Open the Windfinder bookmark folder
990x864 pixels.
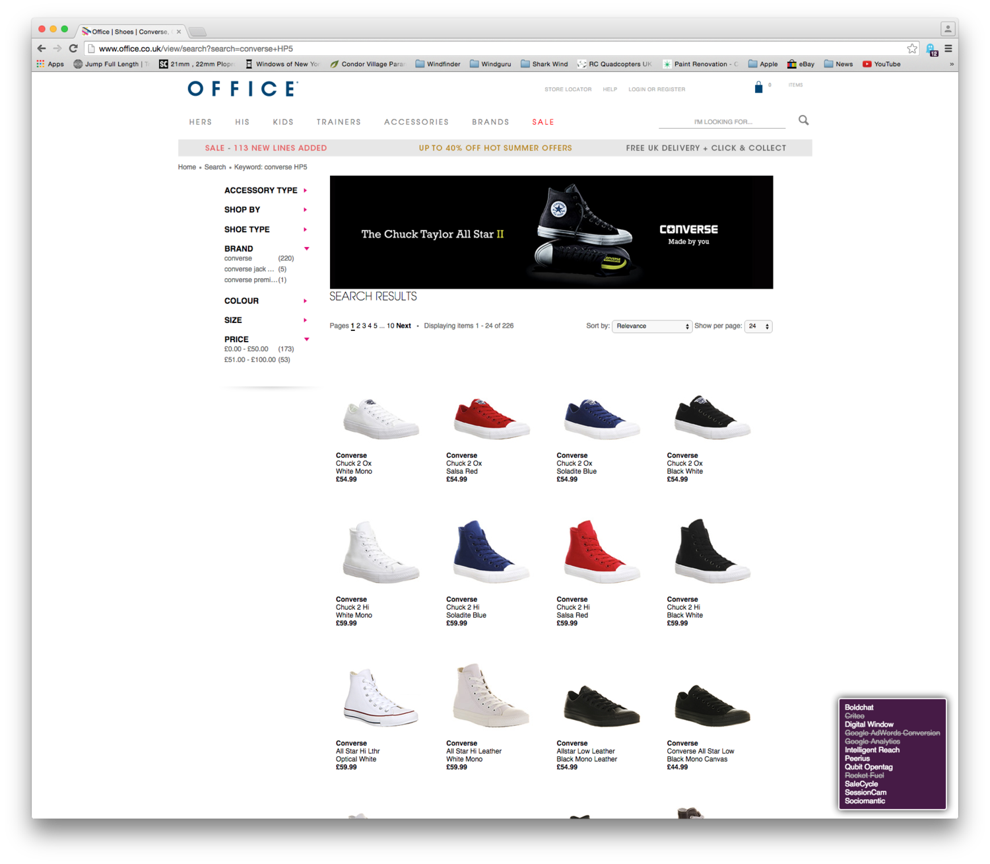pos(438,64)
